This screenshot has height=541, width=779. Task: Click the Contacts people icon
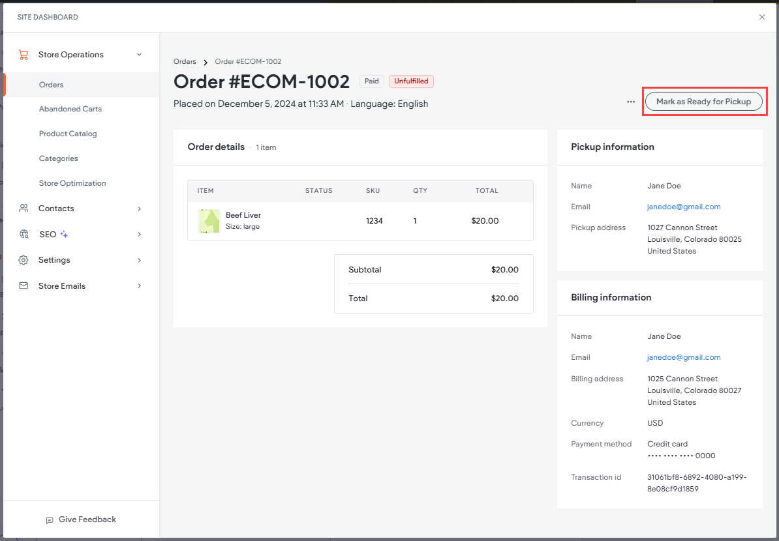23,208
